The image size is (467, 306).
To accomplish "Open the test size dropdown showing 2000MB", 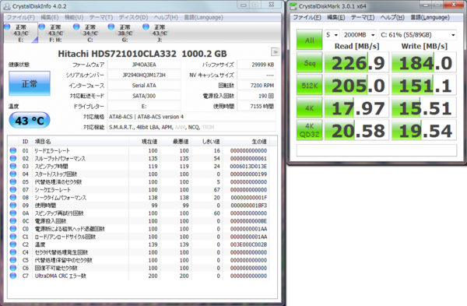I will click(x=359, y=35).
